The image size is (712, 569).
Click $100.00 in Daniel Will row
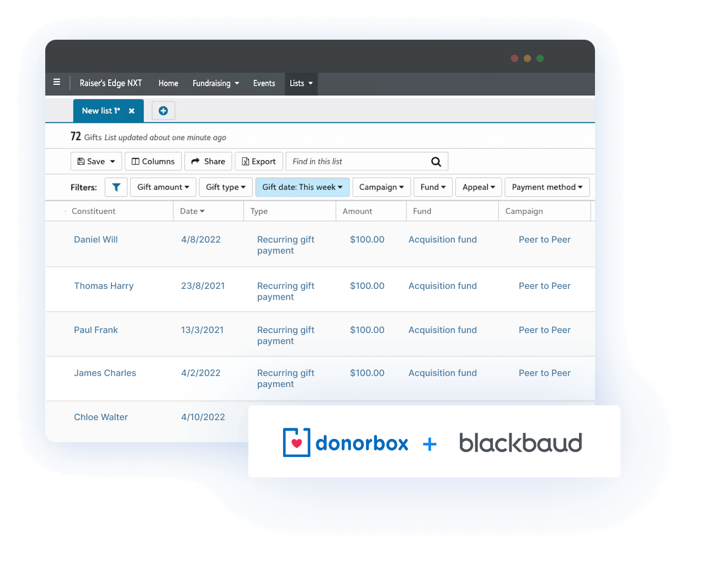367,240
